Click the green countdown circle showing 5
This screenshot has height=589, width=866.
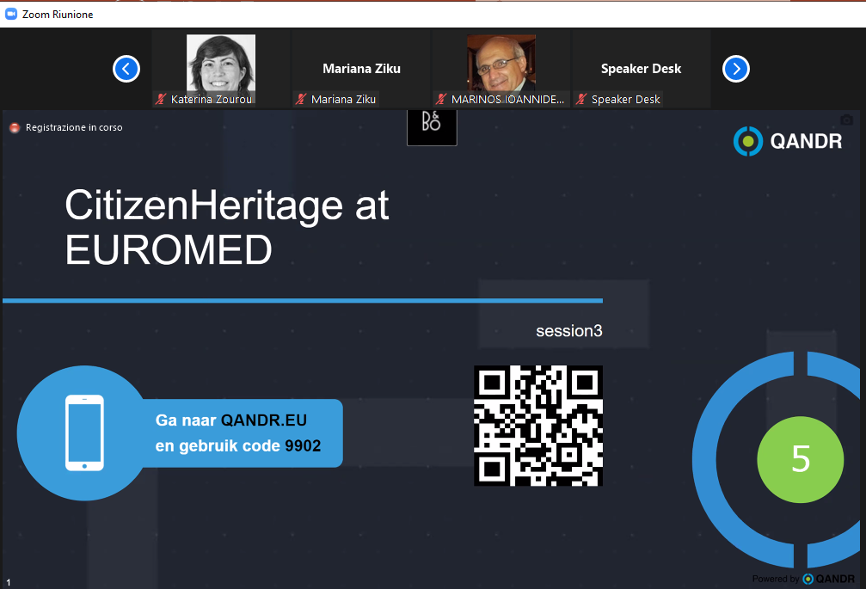click(801, 459)
